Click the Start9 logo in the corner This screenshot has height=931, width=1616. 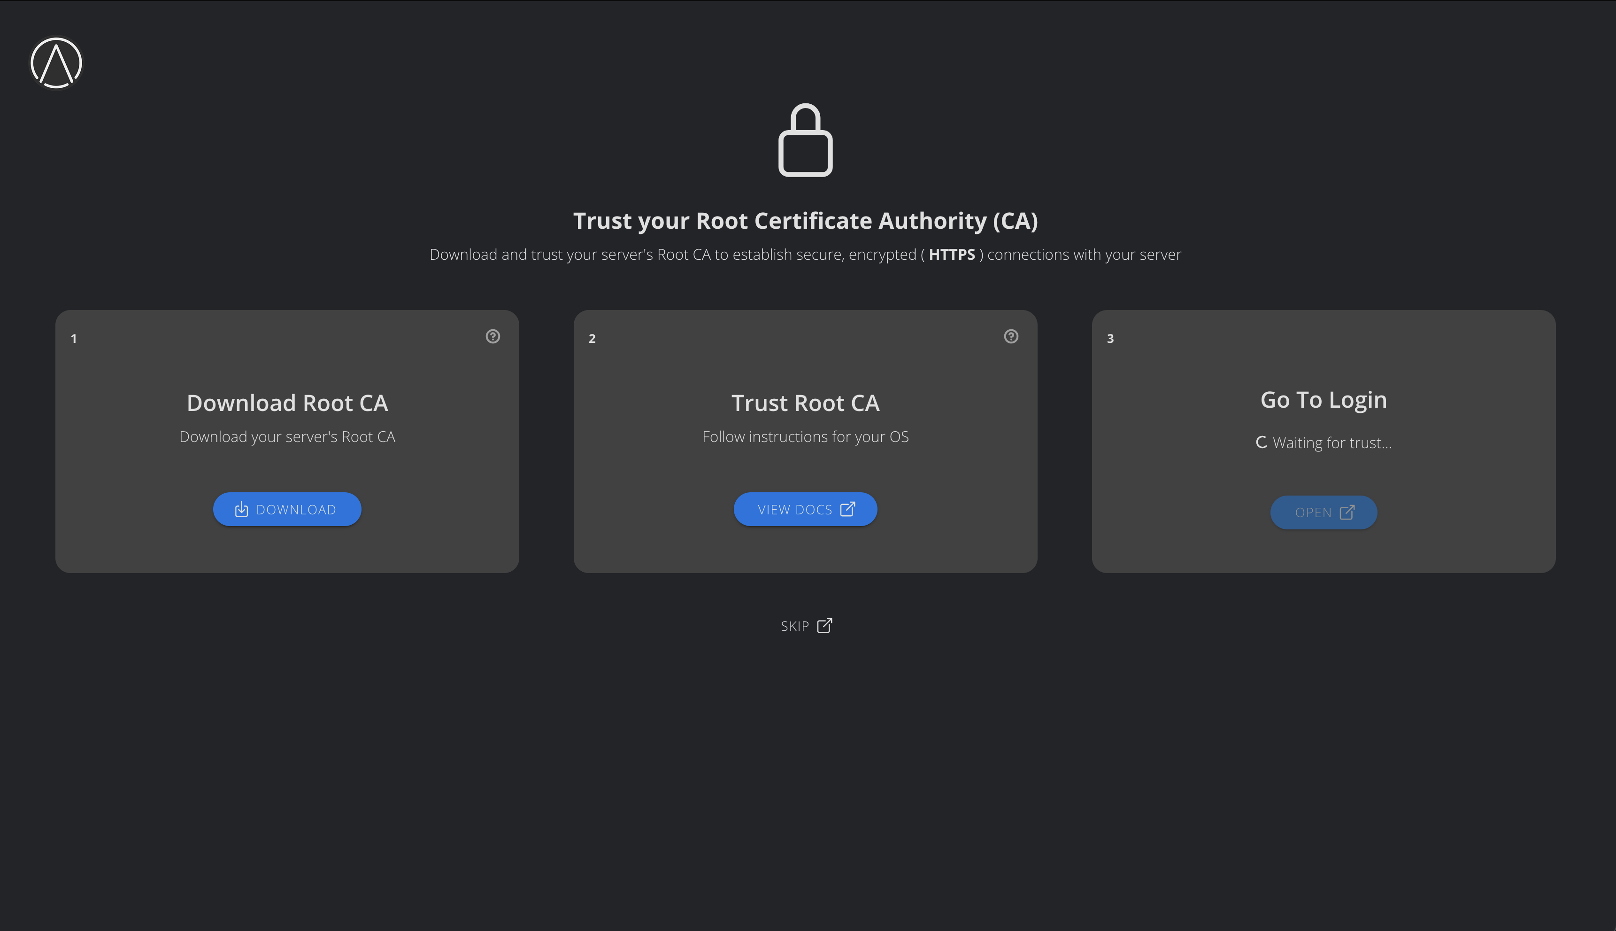(56, 63)
